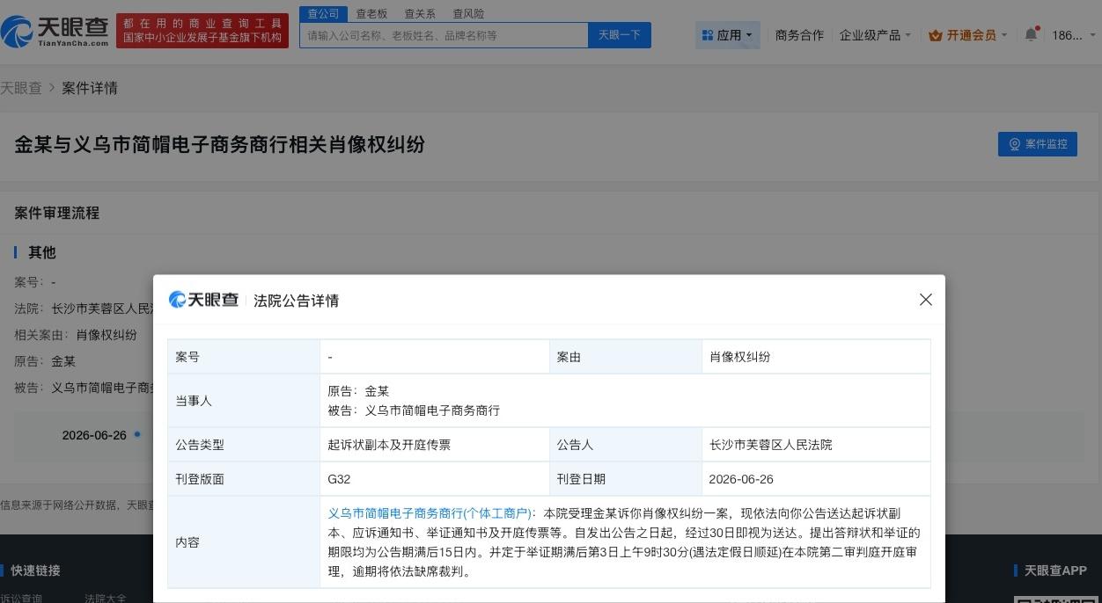Close the court announcement details dialog

[925, 300]
